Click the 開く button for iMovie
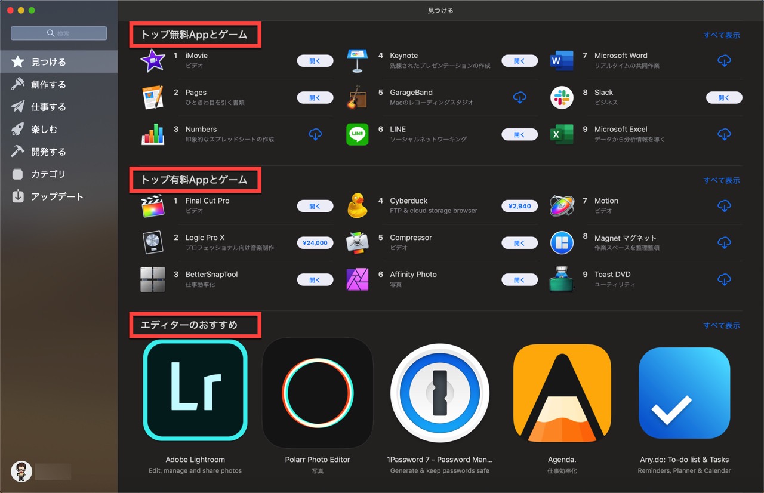Screen dimensions: 764x493 pos(315,61)
